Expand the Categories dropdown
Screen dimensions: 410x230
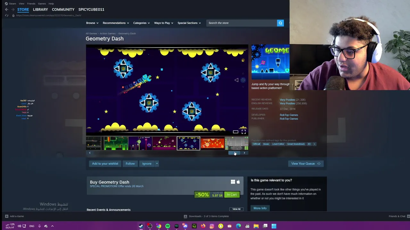(142, 23)
